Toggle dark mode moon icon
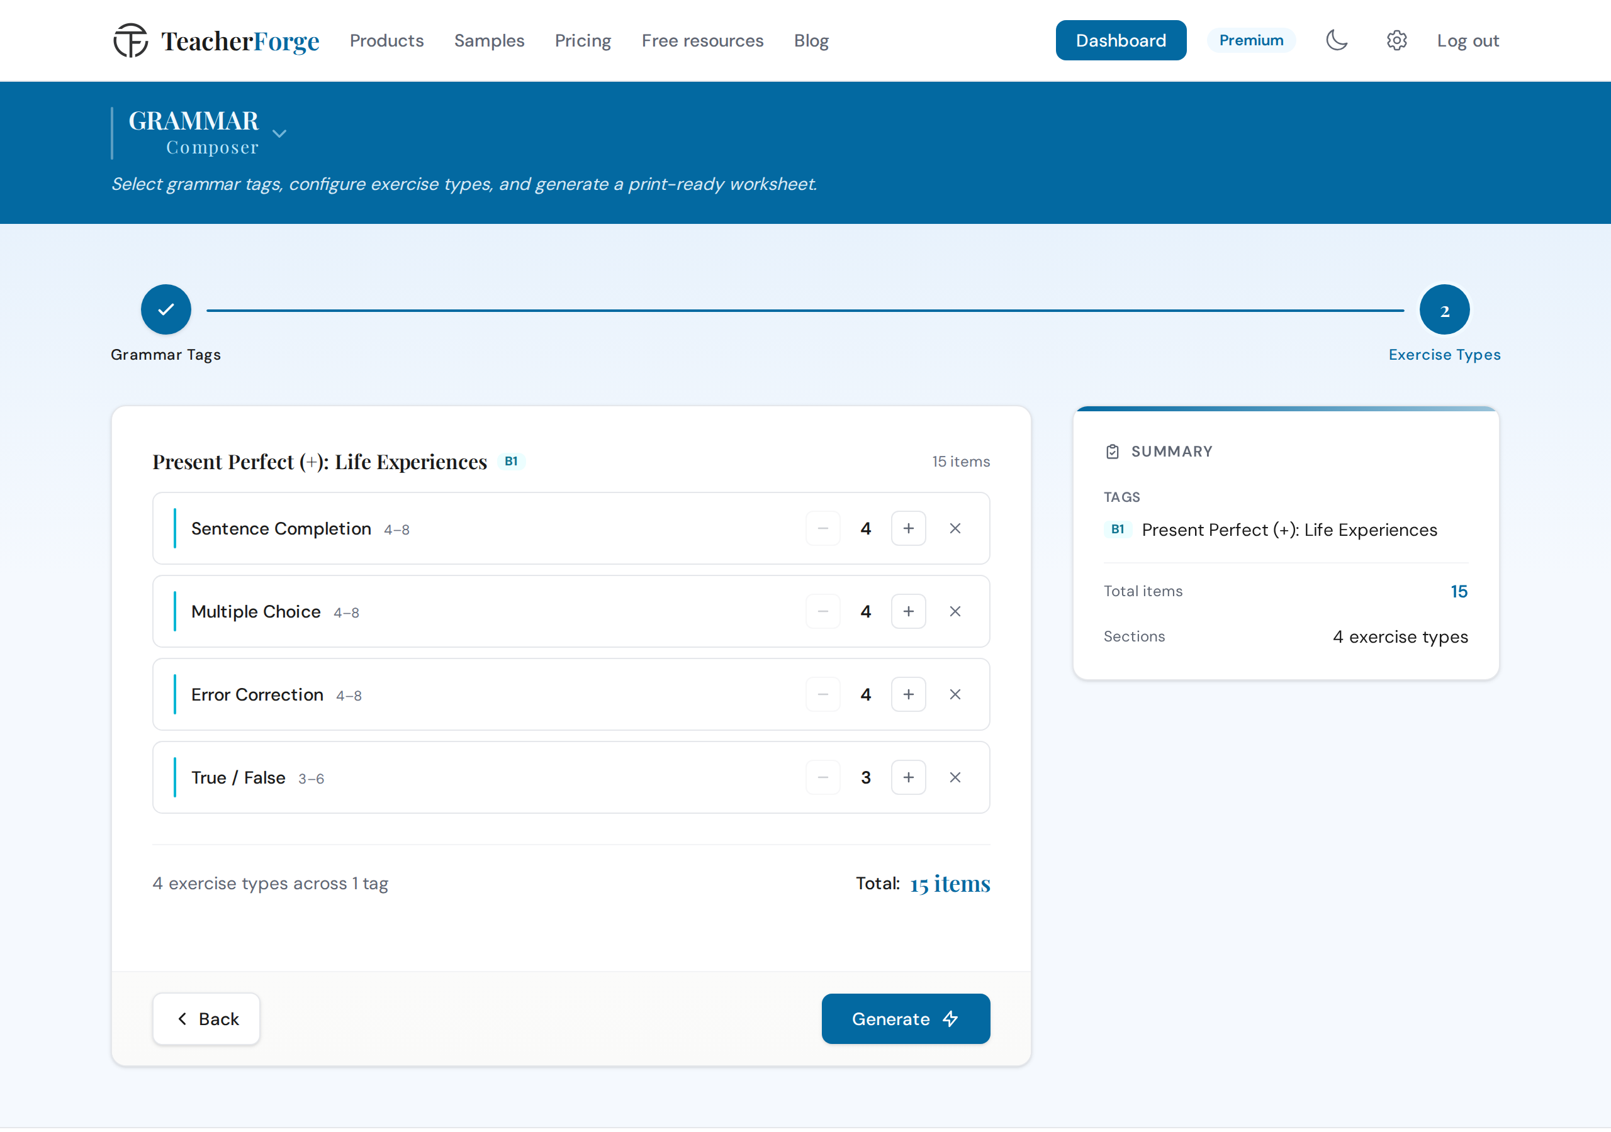Image resolution: width=1611 pixels, height=1132 pixels. coord(1336,40)
